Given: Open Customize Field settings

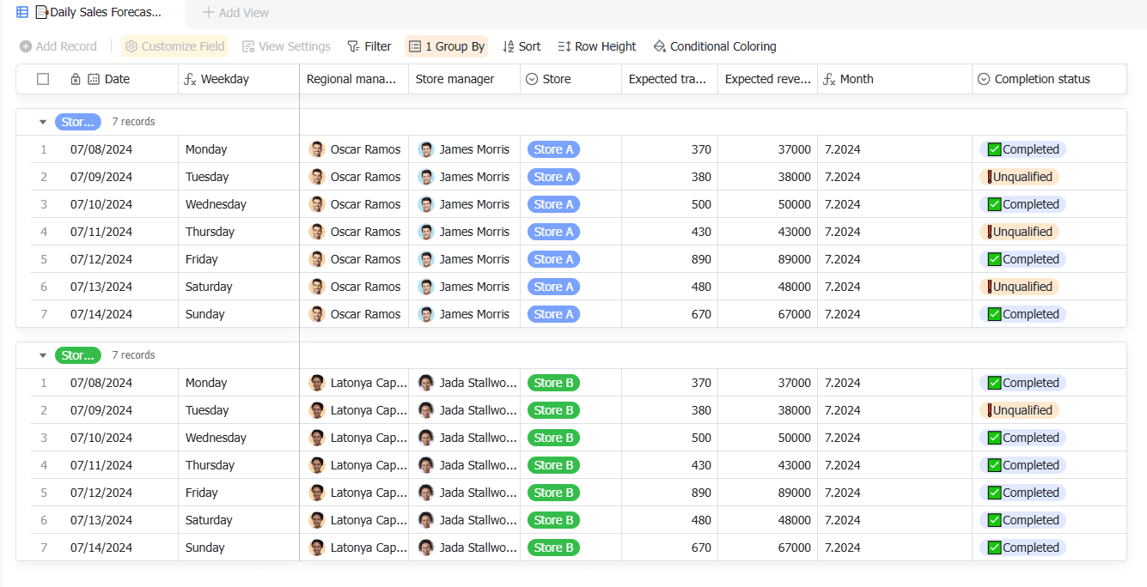Looking at the screenshot, I should (174, 46).
